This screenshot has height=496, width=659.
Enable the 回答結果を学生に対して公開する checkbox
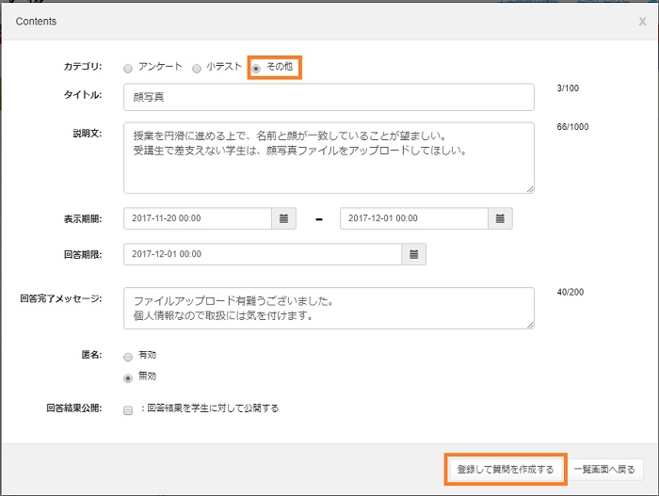tap(128, 410)
